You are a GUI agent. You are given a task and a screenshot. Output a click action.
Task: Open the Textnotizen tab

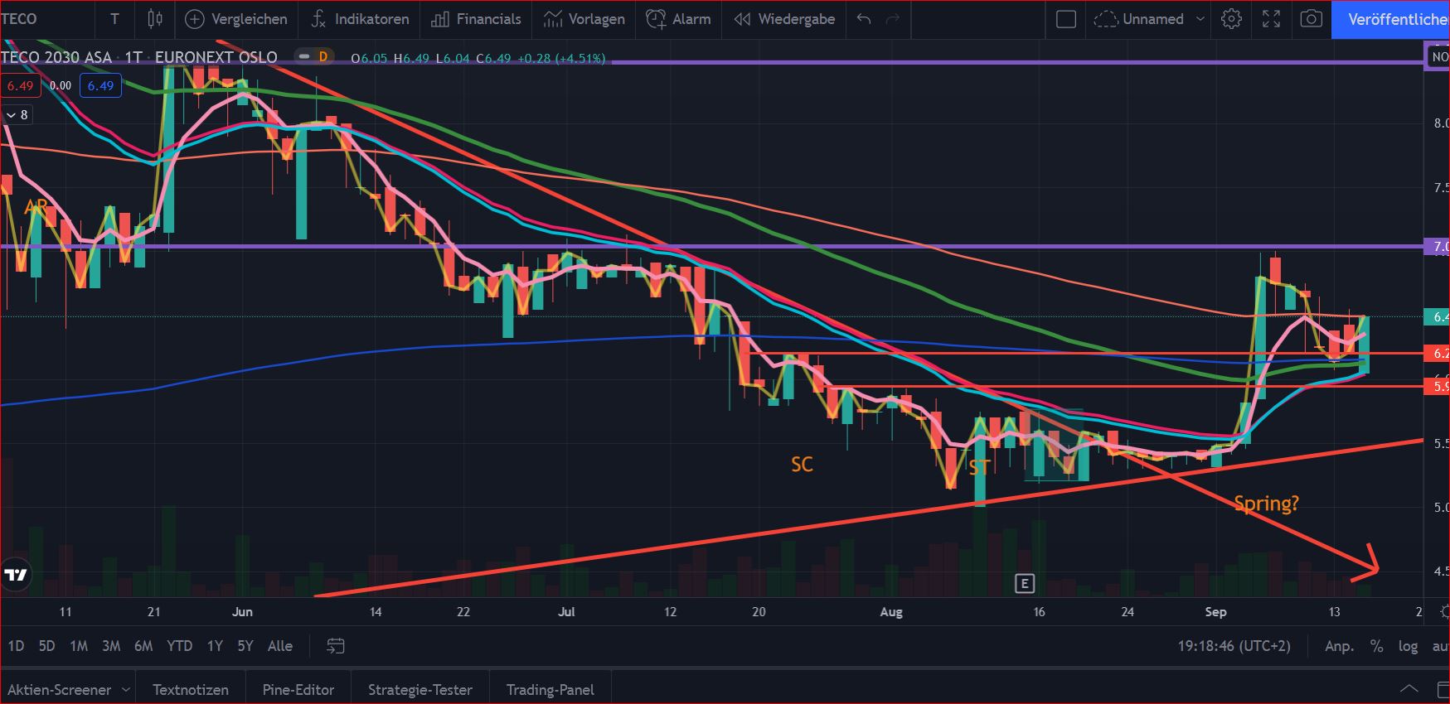191,689
